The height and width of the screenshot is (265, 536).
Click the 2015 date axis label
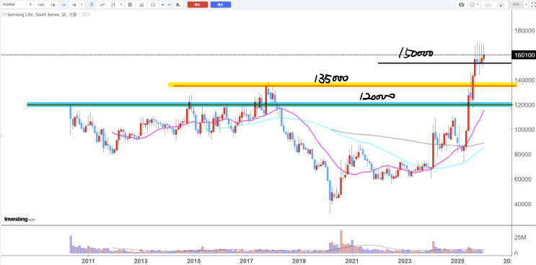pyautogui.click(x=193, y=261)
